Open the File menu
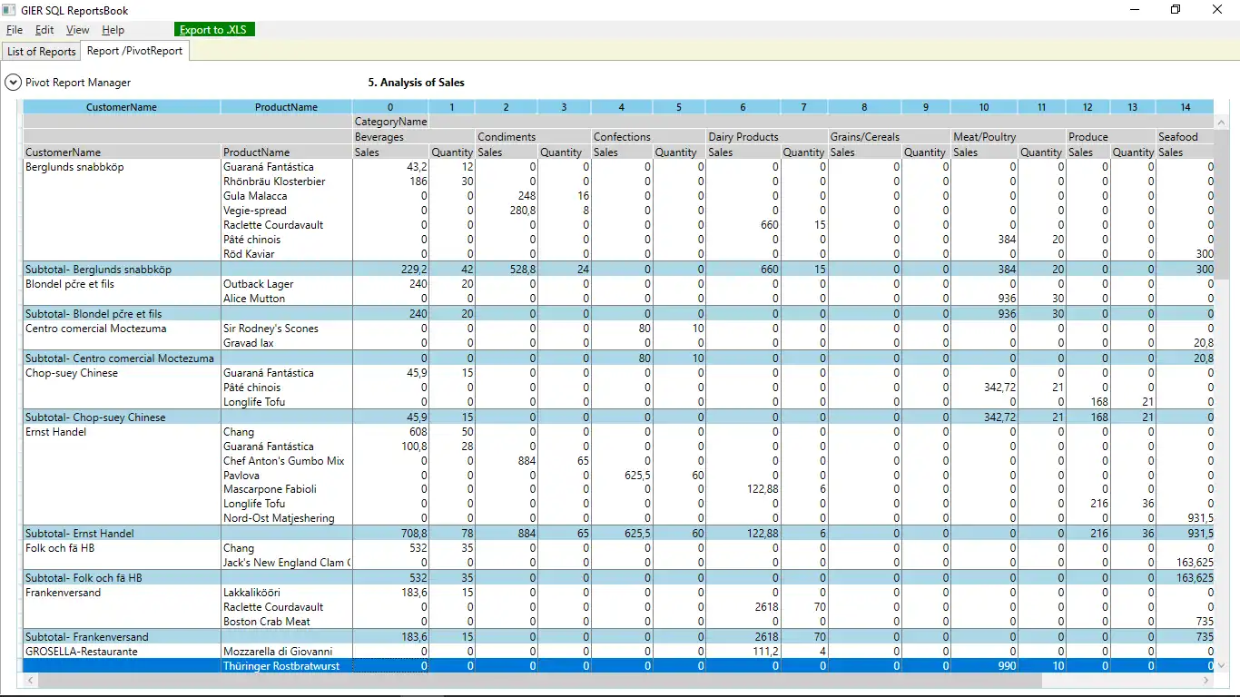This screenshot has width=1240, height=697. [x=15, y=30]
